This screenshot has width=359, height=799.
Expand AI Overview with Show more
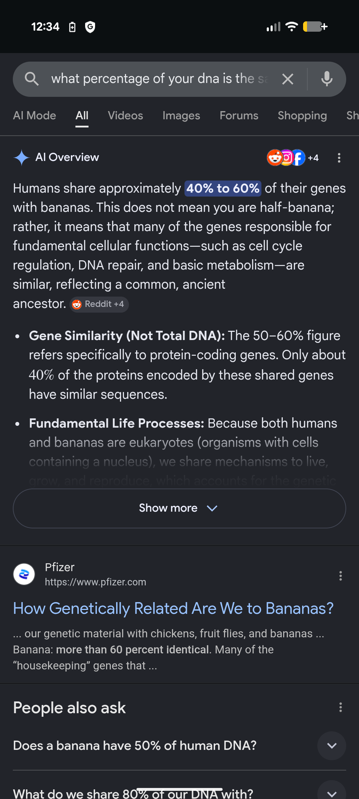tap(179, 508)
